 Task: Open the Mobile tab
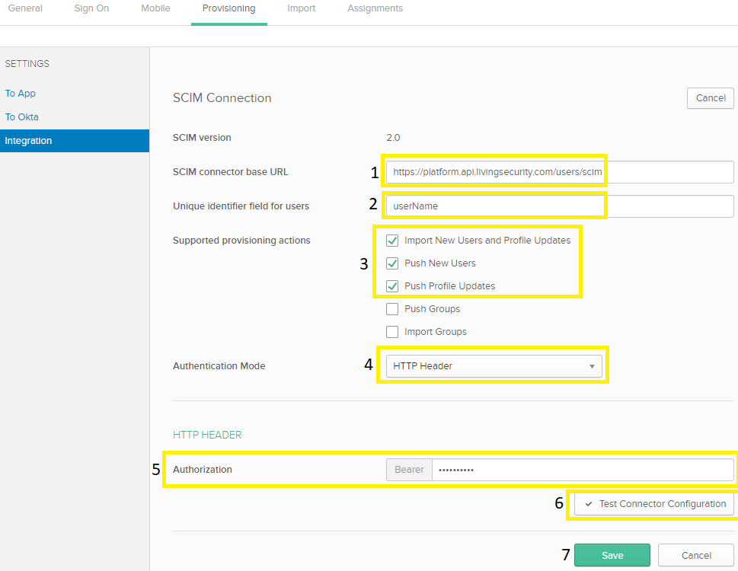tap(156, 8)
